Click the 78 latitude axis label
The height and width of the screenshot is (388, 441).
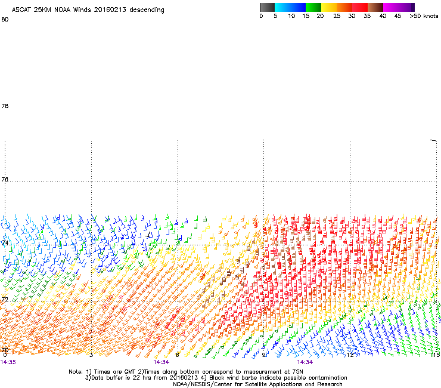pos(5,106)
